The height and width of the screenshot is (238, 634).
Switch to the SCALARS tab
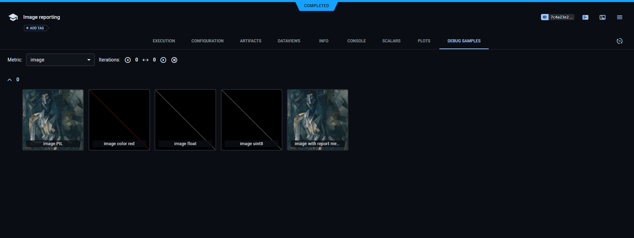(391, 41)
